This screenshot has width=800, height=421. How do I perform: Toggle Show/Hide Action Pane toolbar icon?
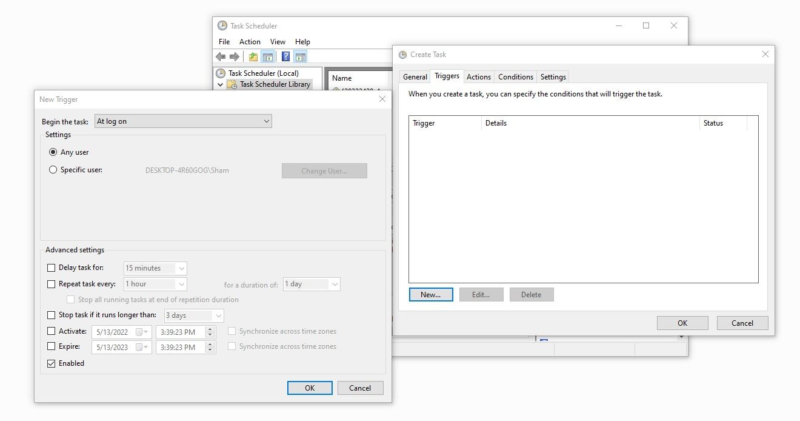click(301, 57)
